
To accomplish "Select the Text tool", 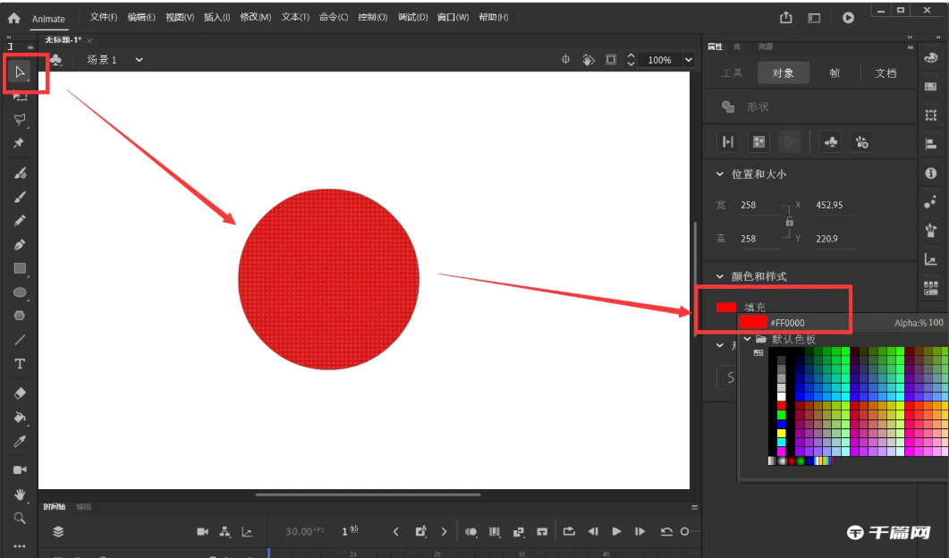I will click(20, 363).
